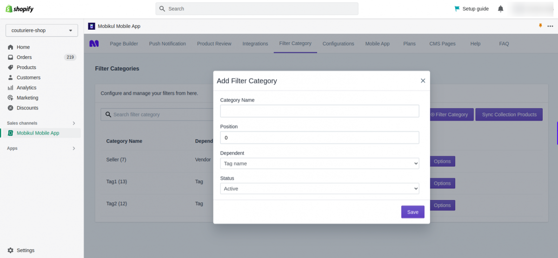Click Sync Collection Products button

tap(509, 115)
